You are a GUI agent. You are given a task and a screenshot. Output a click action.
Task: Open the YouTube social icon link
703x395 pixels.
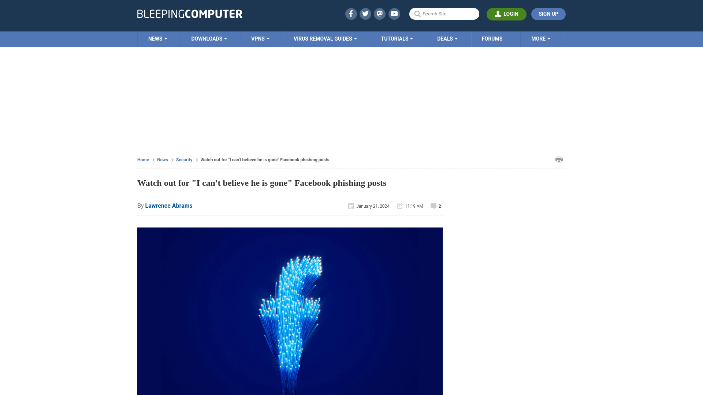[394, 14]
